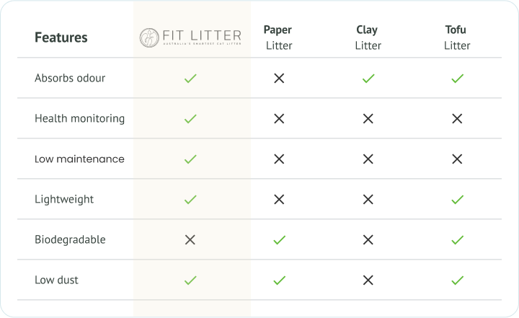The image size is (519, 318).
Task: Select the Clay Litter column header
Action: pos(367,37)
